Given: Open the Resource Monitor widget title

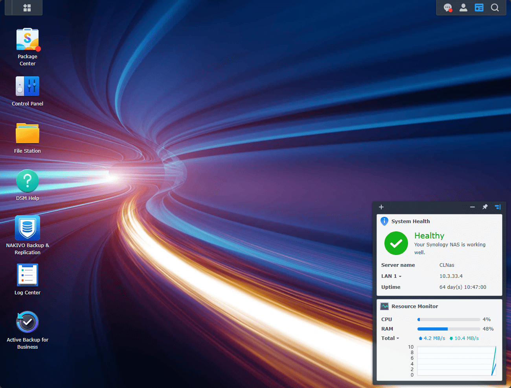Looking at the screenshot, I should pyautogui.click(x=415, y=307).
